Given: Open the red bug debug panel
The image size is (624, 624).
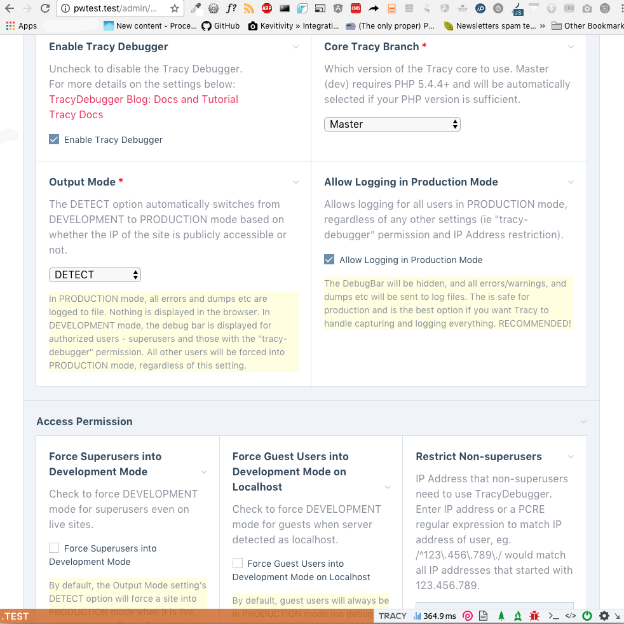Looking at the screenshot, I should click(534, 616).
